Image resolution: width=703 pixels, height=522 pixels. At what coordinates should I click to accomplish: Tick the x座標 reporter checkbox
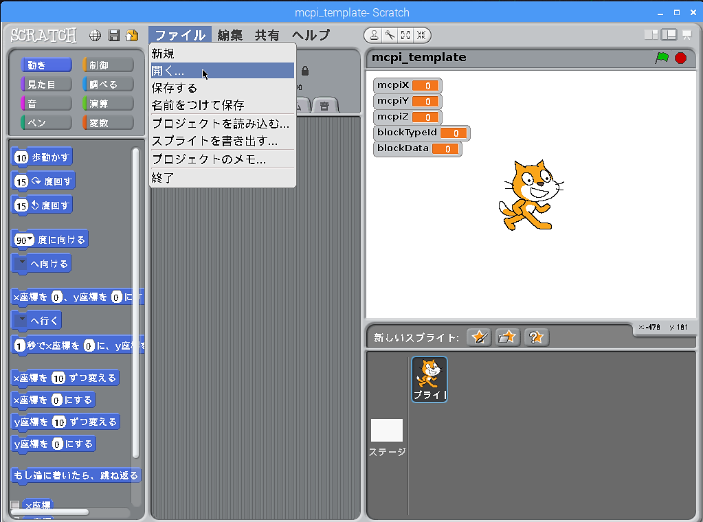click(x=15, y=506)
